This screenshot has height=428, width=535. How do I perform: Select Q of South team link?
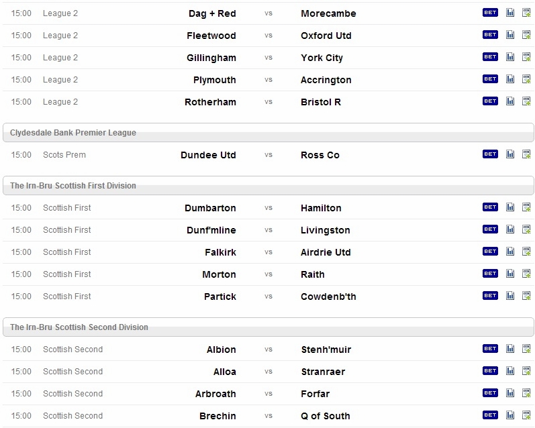tap(326, 416)
